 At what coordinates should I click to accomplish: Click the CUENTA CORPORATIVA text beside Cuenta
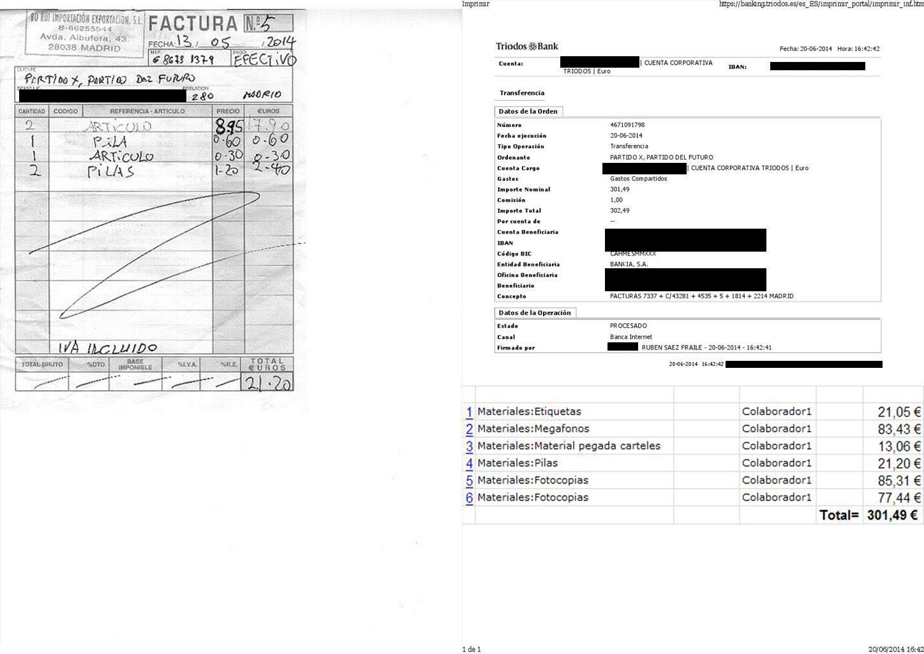pyautogui.click(x=678, y=63)
